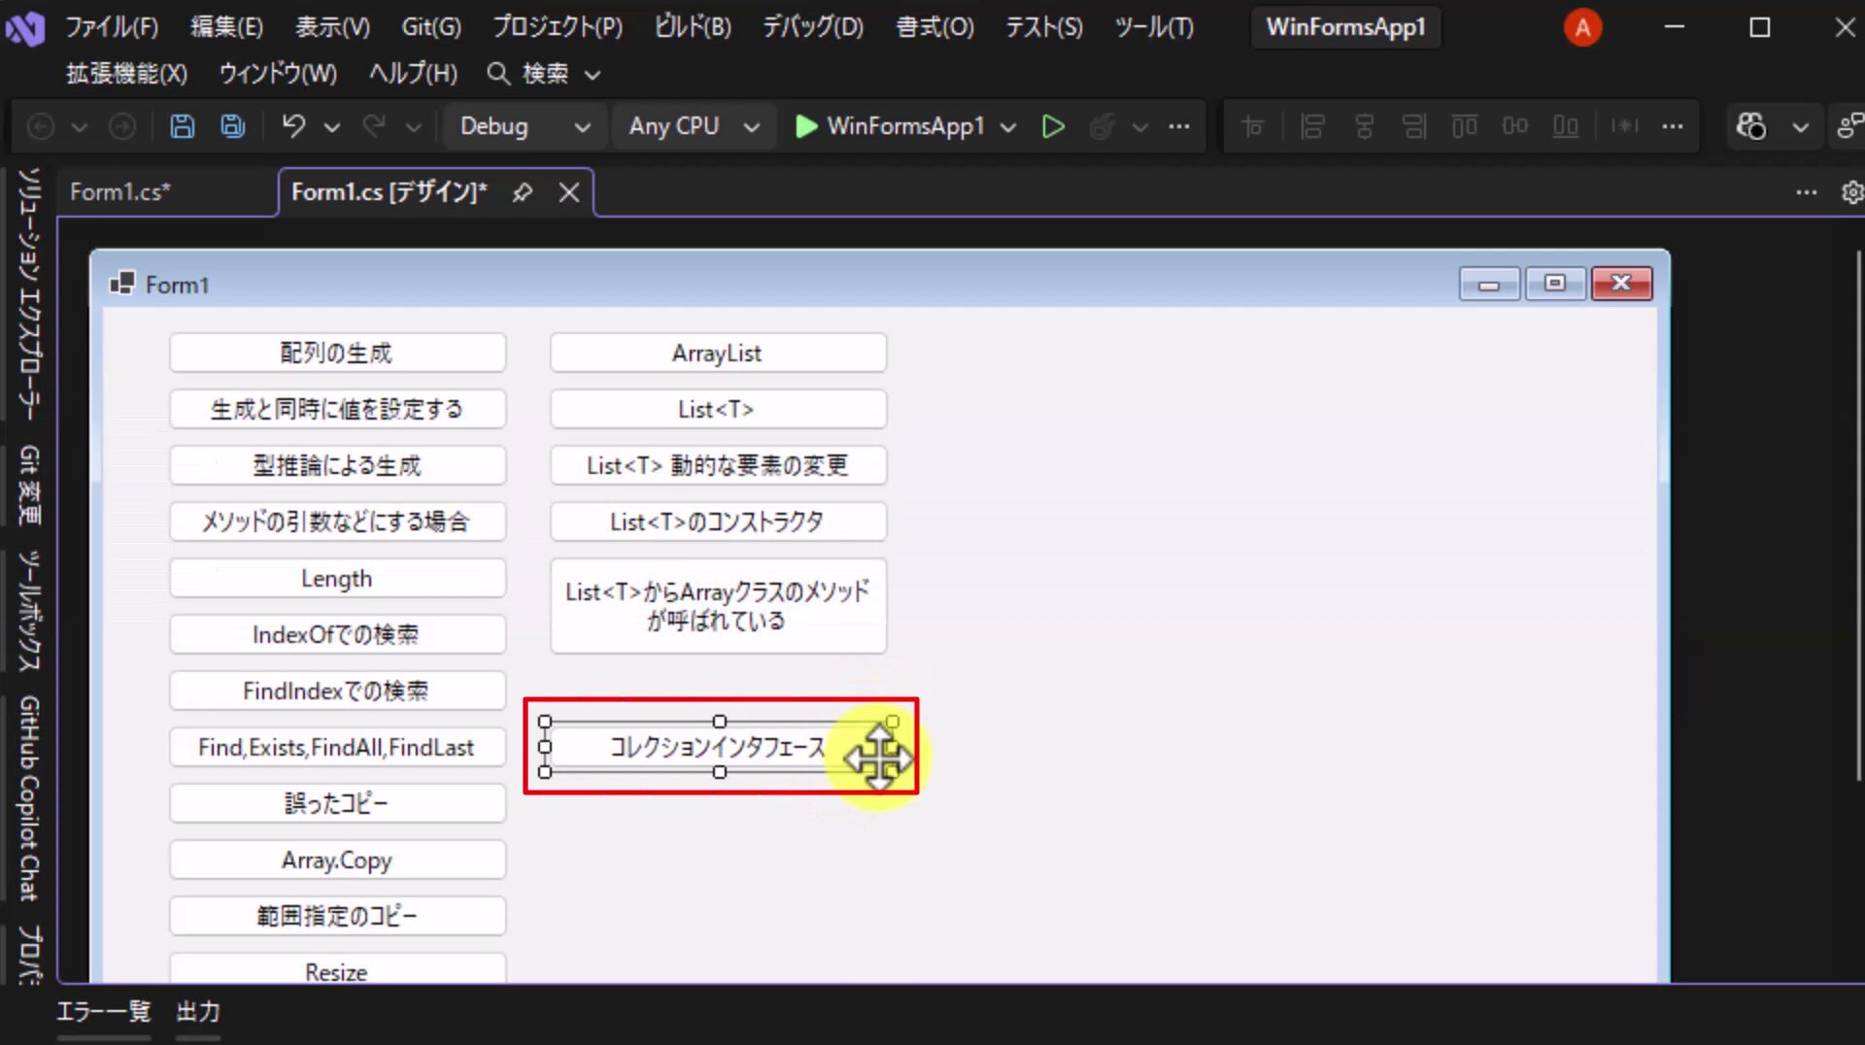Open the GitHub Copilot Chat side tab
This screenshot has width=1865, height=1045.
point(29,797)
